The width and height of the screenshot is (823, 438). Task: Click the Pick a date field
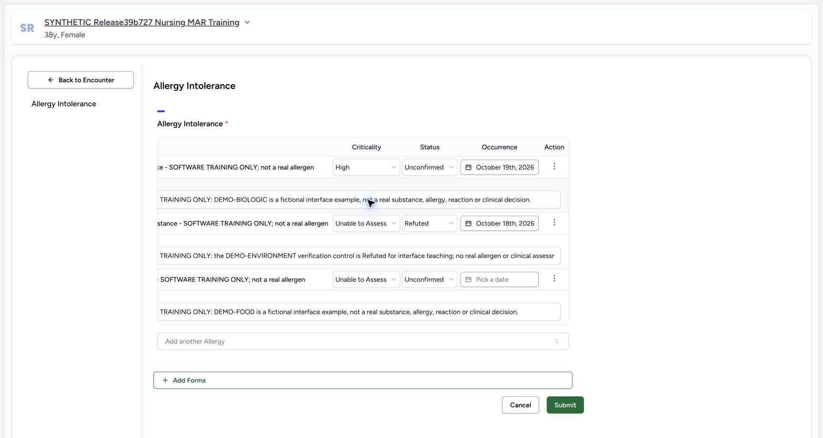pos(499,280)
